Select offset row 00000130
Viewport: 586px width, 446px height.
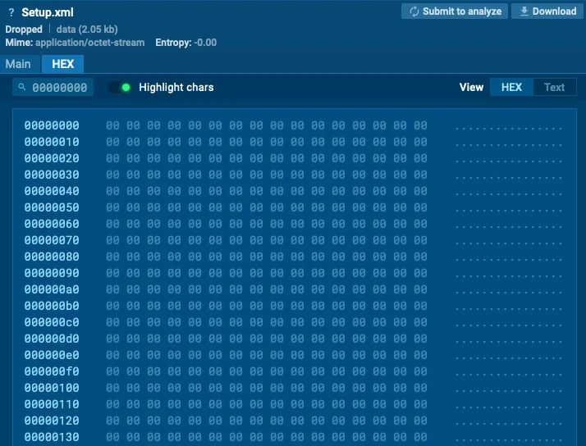tap(52, 438)
